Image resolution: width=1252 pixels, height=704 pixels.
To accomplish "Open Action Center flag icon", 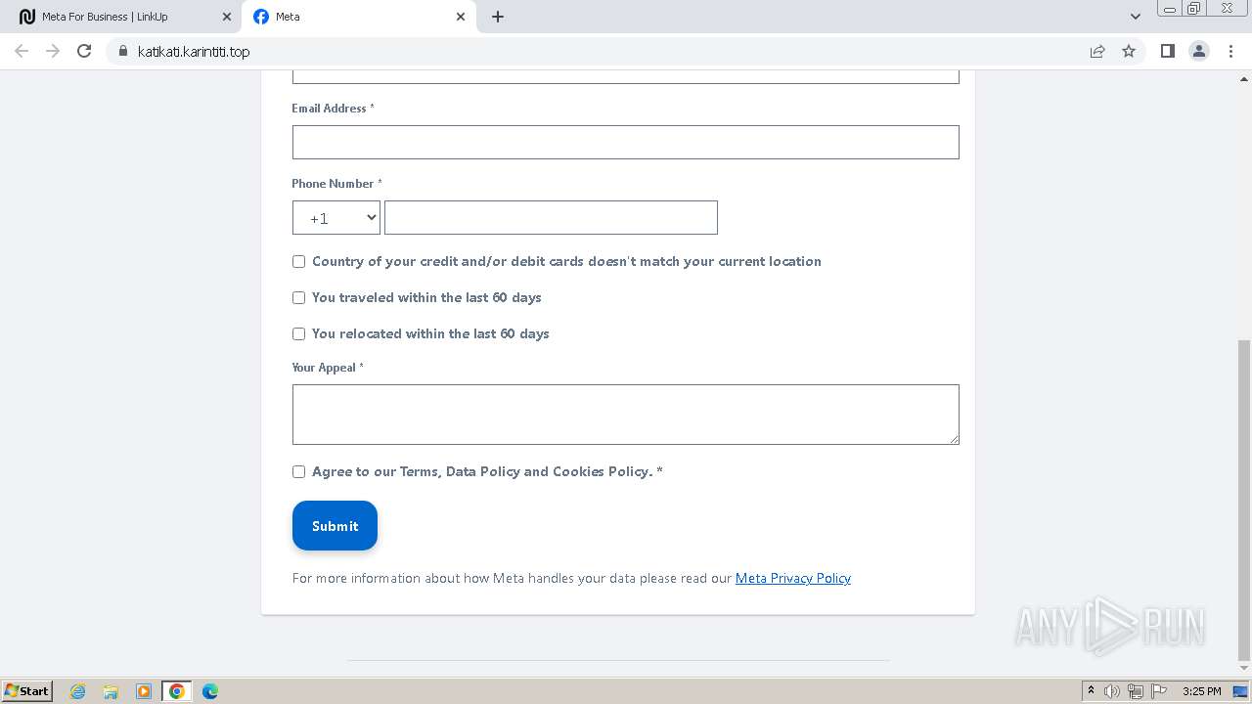I will (1159, 691).
